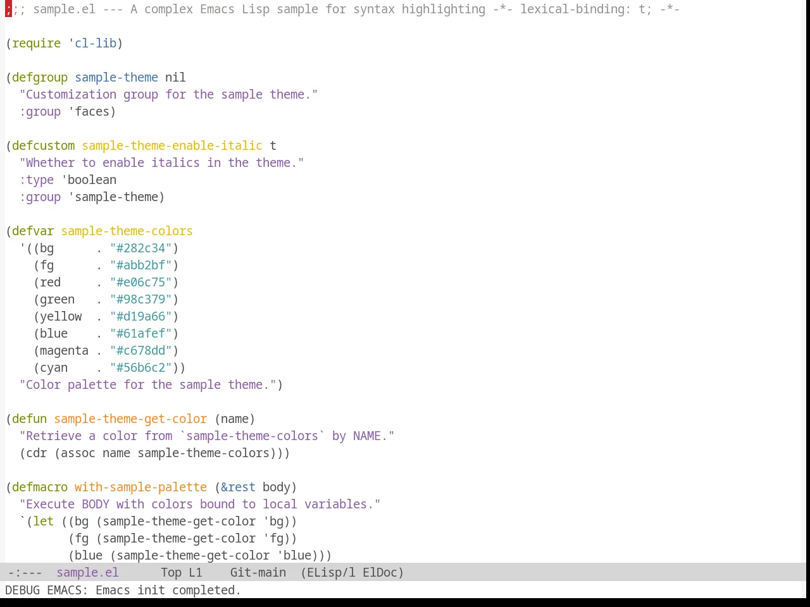Image resolution: width=810 pixels, height=607 pixels.
Task: Click the 'blue symbol in the last line
Action: [294, 555]
